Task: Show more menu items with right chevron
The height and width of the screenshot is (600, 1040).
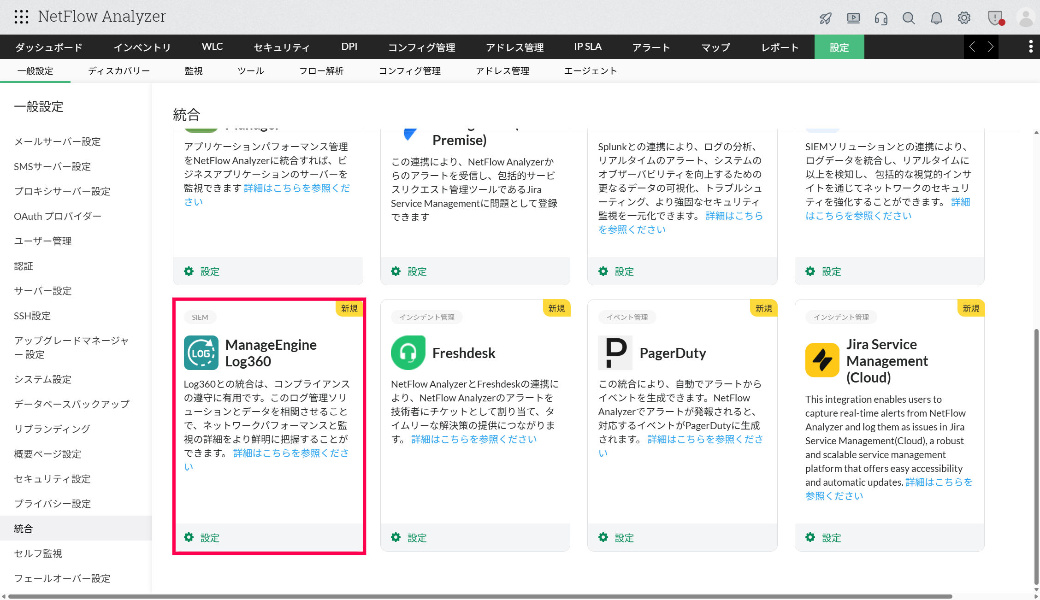Action: click(x=990, y=47)
